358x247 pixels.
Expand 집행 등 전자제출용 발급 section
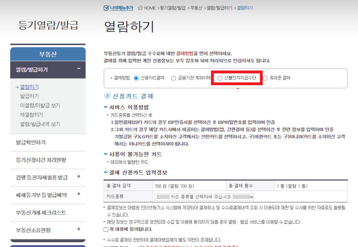pyautogui.click(x=79, y=176)
